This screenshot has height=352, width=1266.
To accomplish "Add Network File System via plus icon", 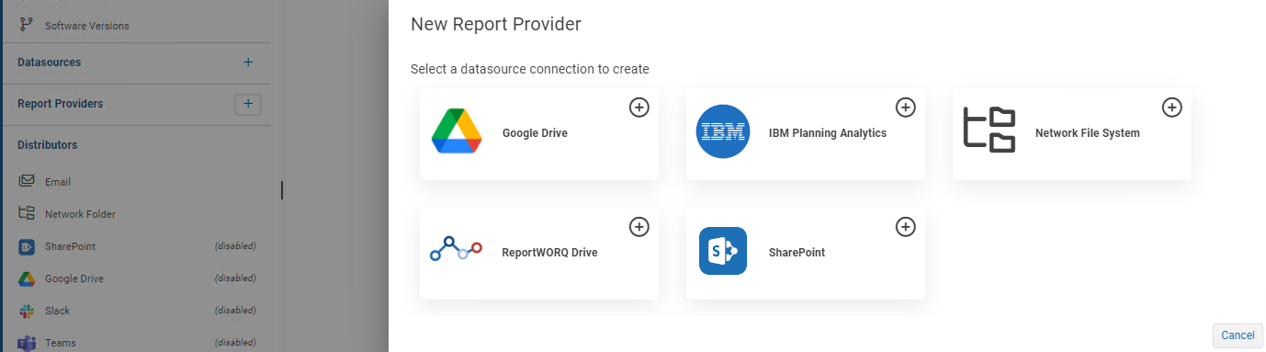I will pos(1171,108).
